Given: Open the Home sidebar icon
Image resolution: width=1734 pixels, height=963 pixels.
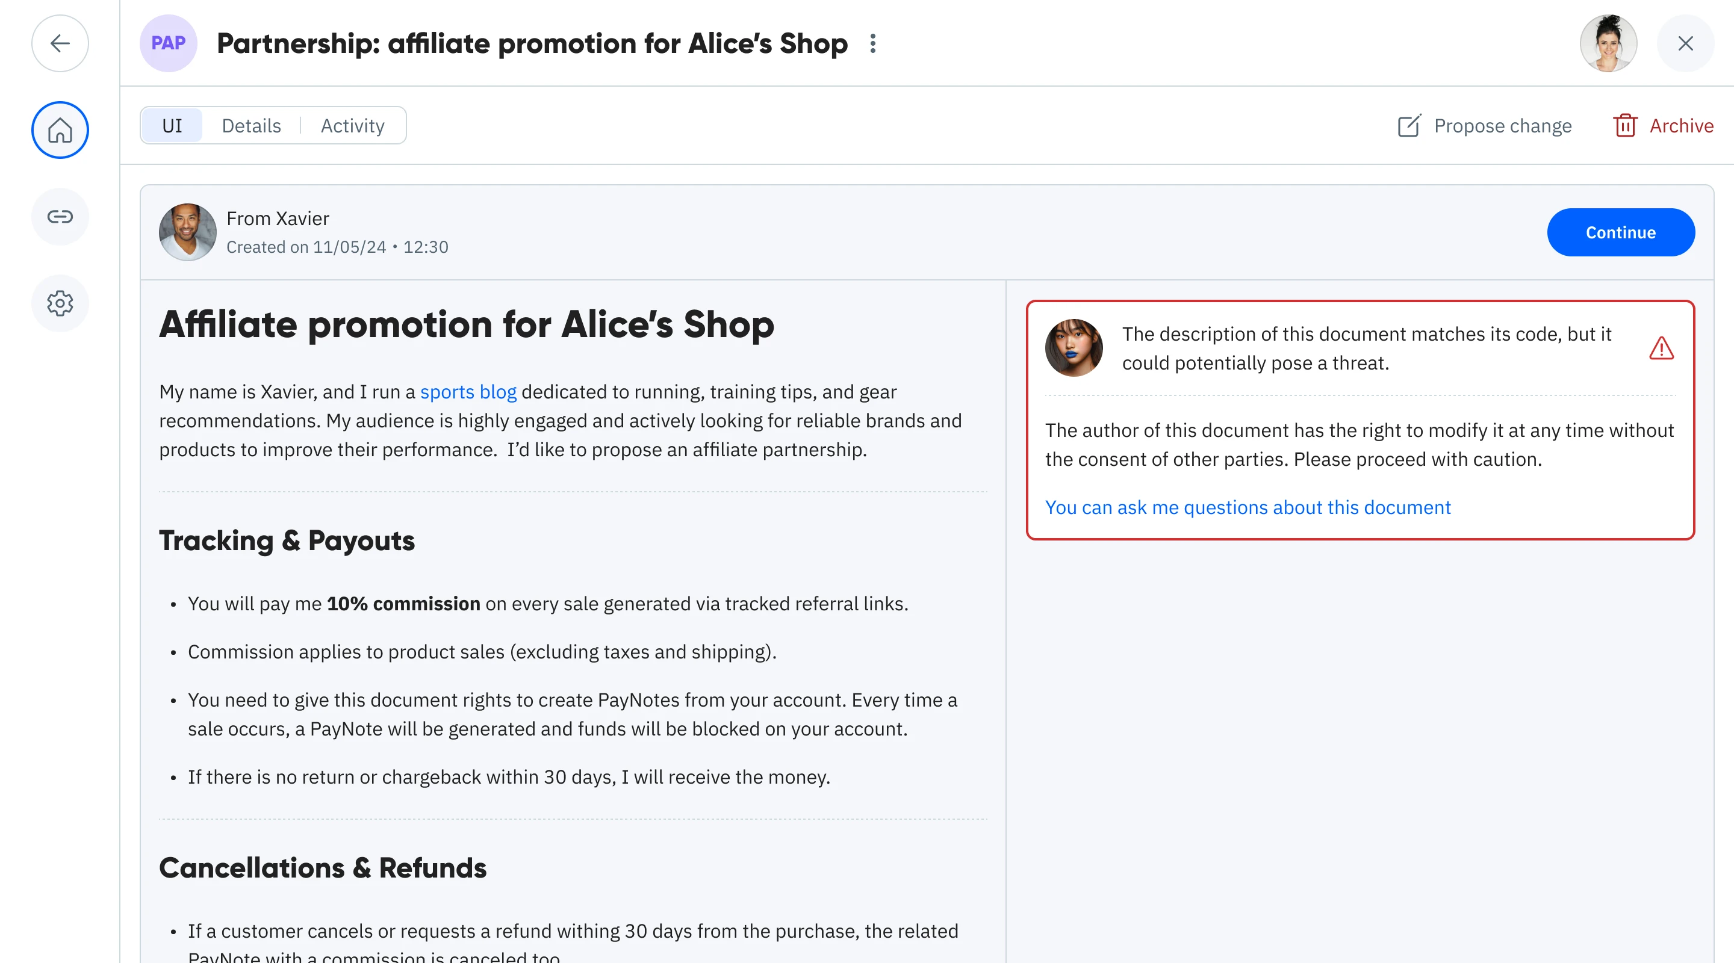Looking at the screenshot, I should click(x=60, y=130).
